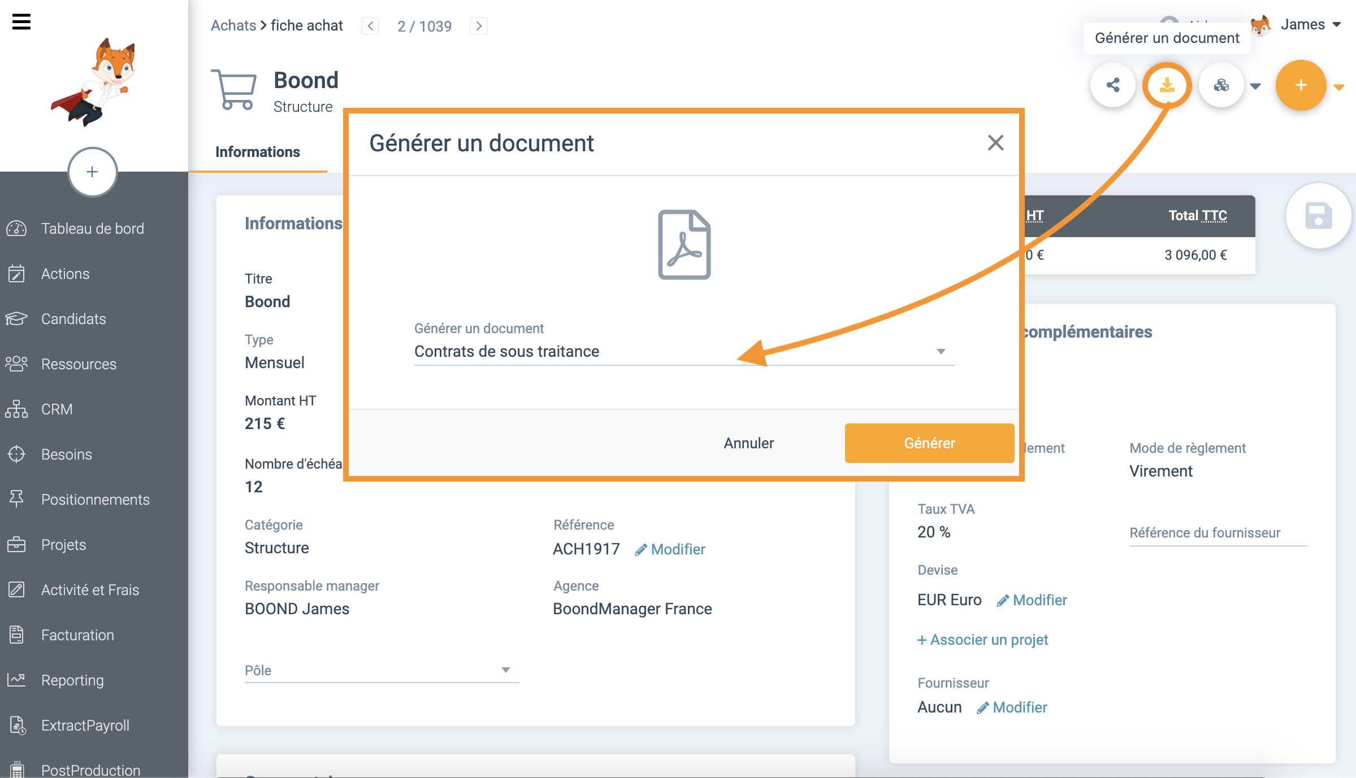Go to next purchase record
This screenshot has height=778, width=1356.
(x=478, y=26)
